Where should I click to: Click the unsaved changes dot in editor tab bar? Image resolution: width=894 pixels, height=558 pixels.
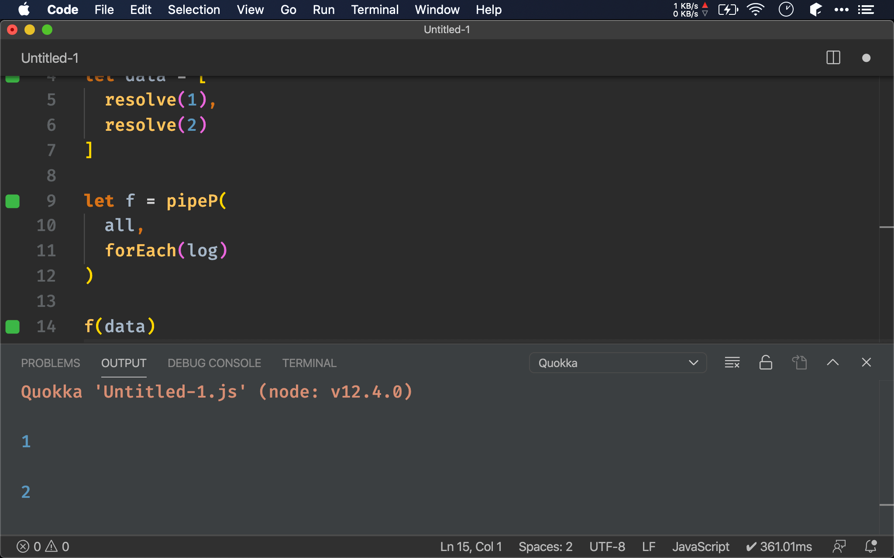[x=866, y=58]
